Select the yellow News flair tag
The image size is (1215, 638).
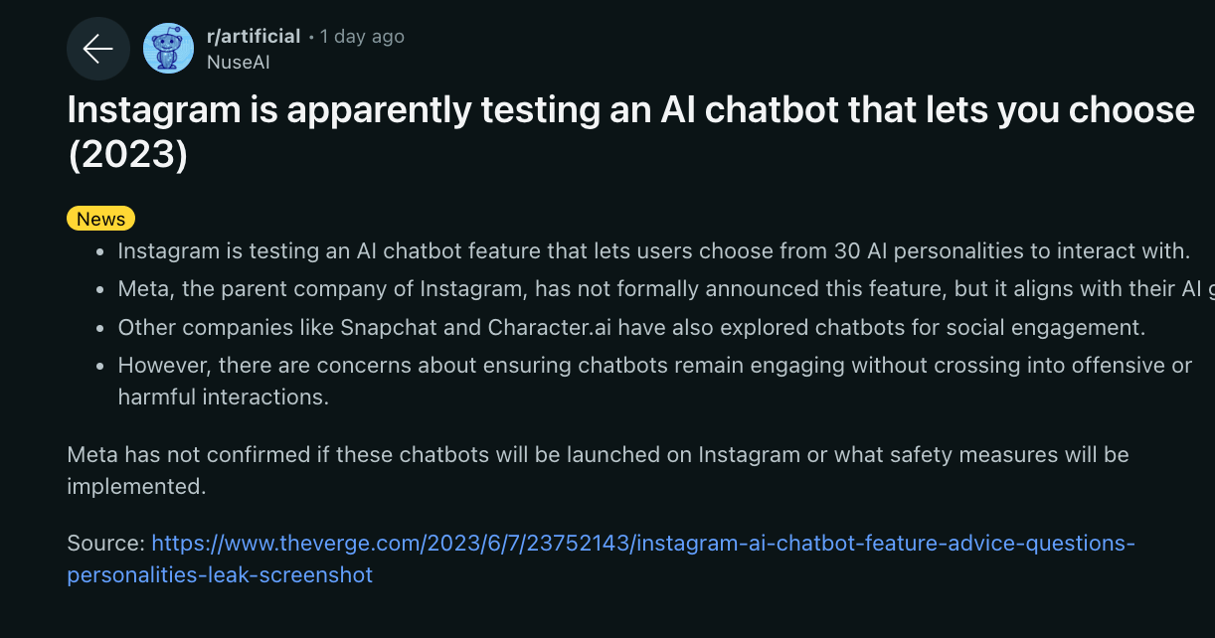click(100, 219)
